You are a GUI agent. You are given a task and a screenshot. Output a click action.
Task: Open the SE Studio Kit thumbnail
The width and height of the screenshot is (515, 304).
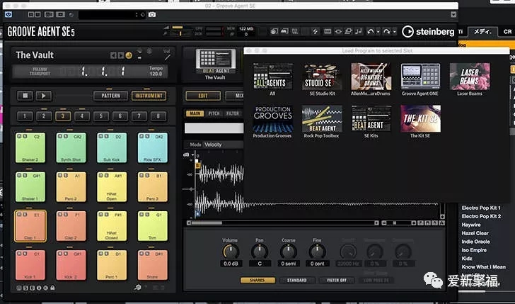322,77
